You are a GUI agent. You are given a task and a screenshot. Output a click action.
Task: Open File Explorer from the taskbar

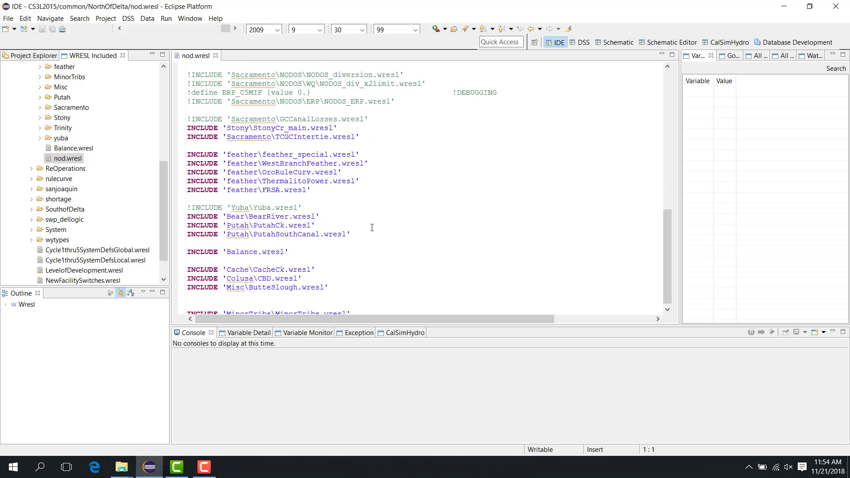point(122,467)
